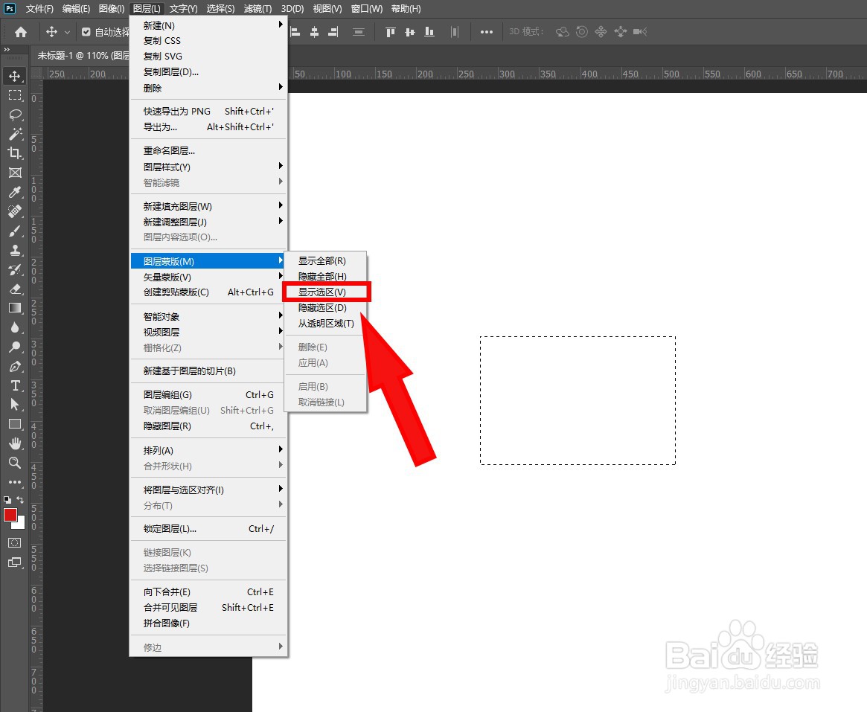Reset default foreground and background colors

pyautogui.click(x=7, y=500)
